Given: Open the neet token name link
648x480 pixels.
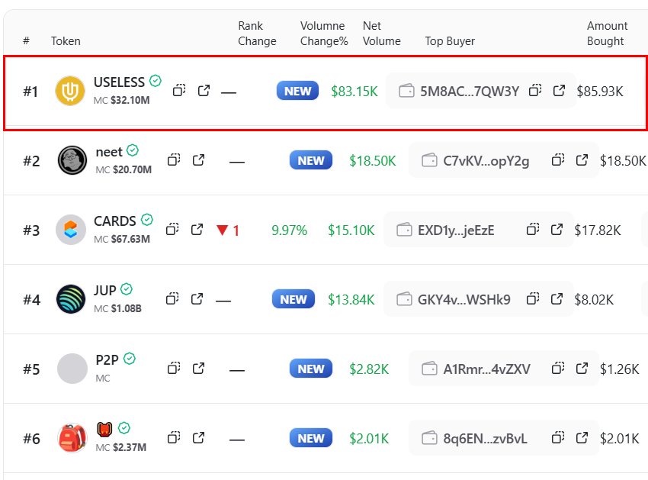Looking at the screenshot, I should pyautogui.click(x=109, y=152).
